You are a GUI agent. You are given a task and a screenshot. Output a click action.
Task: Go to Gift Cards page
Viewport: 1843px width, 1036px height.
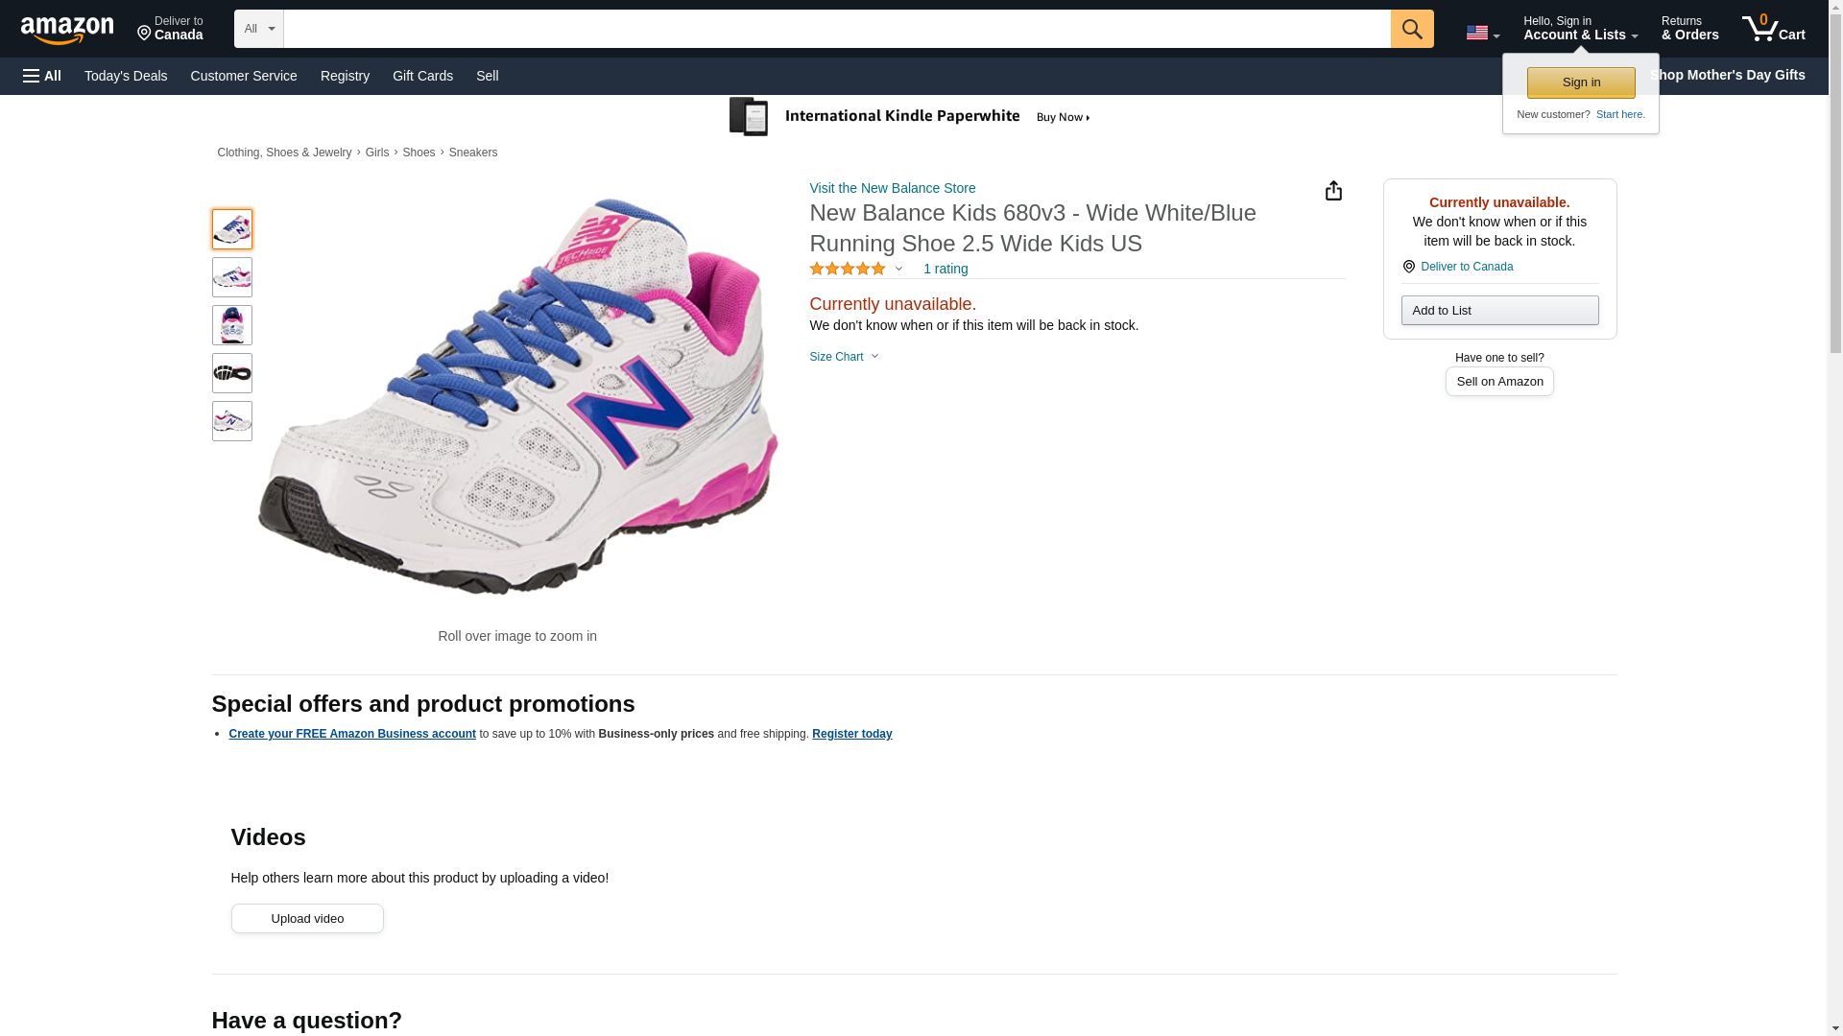tap(422, 76)
